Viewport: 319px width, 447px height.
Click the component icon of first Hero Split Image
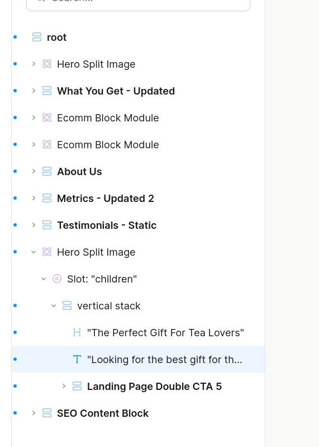click(47, 64)
